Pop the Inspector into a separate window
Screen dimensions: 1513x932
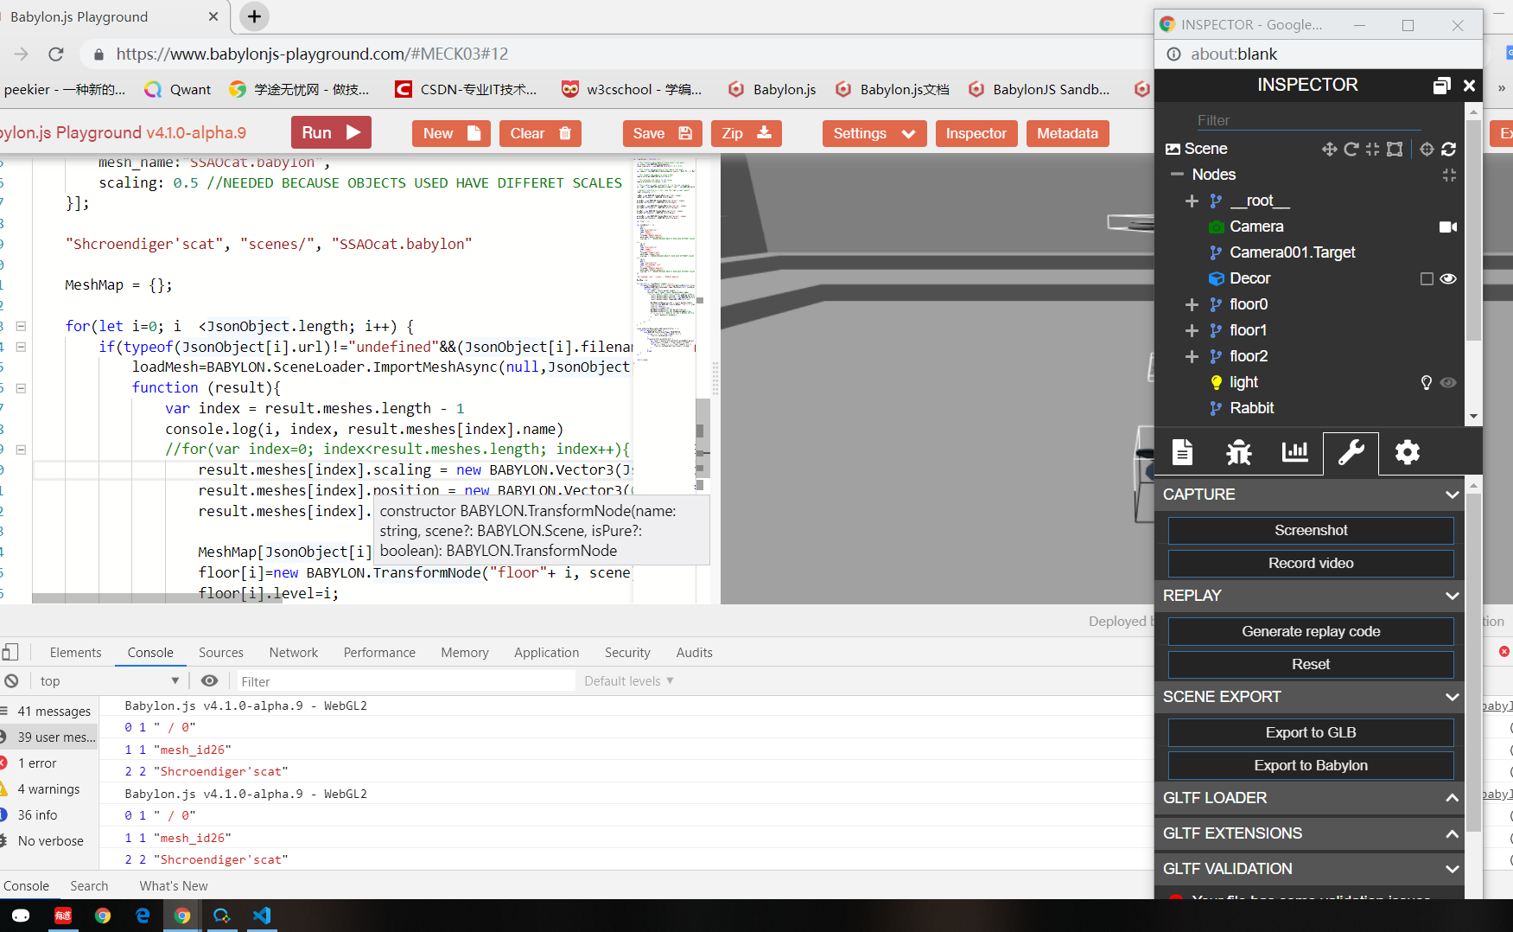click(1441, 85)
